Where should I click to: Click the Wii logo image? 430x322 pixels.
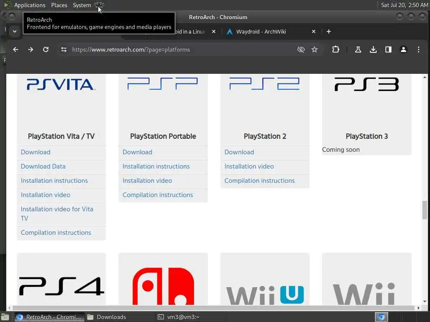point(364,294)
